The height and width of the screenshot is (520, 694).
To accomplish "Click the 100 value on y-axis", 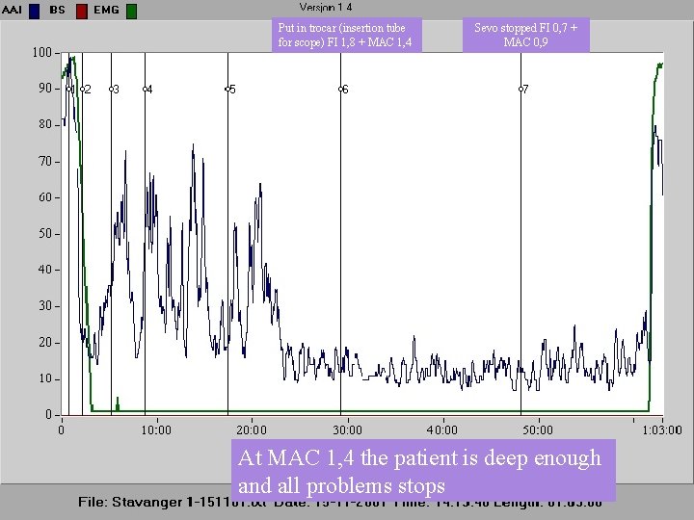I will 42,53.
